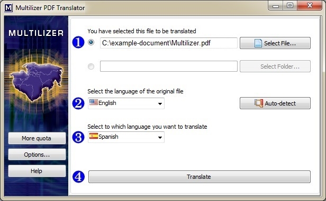Click the More quota button
Image resolution: width=326 pixels, height=201 pixels.
point(37,138)
